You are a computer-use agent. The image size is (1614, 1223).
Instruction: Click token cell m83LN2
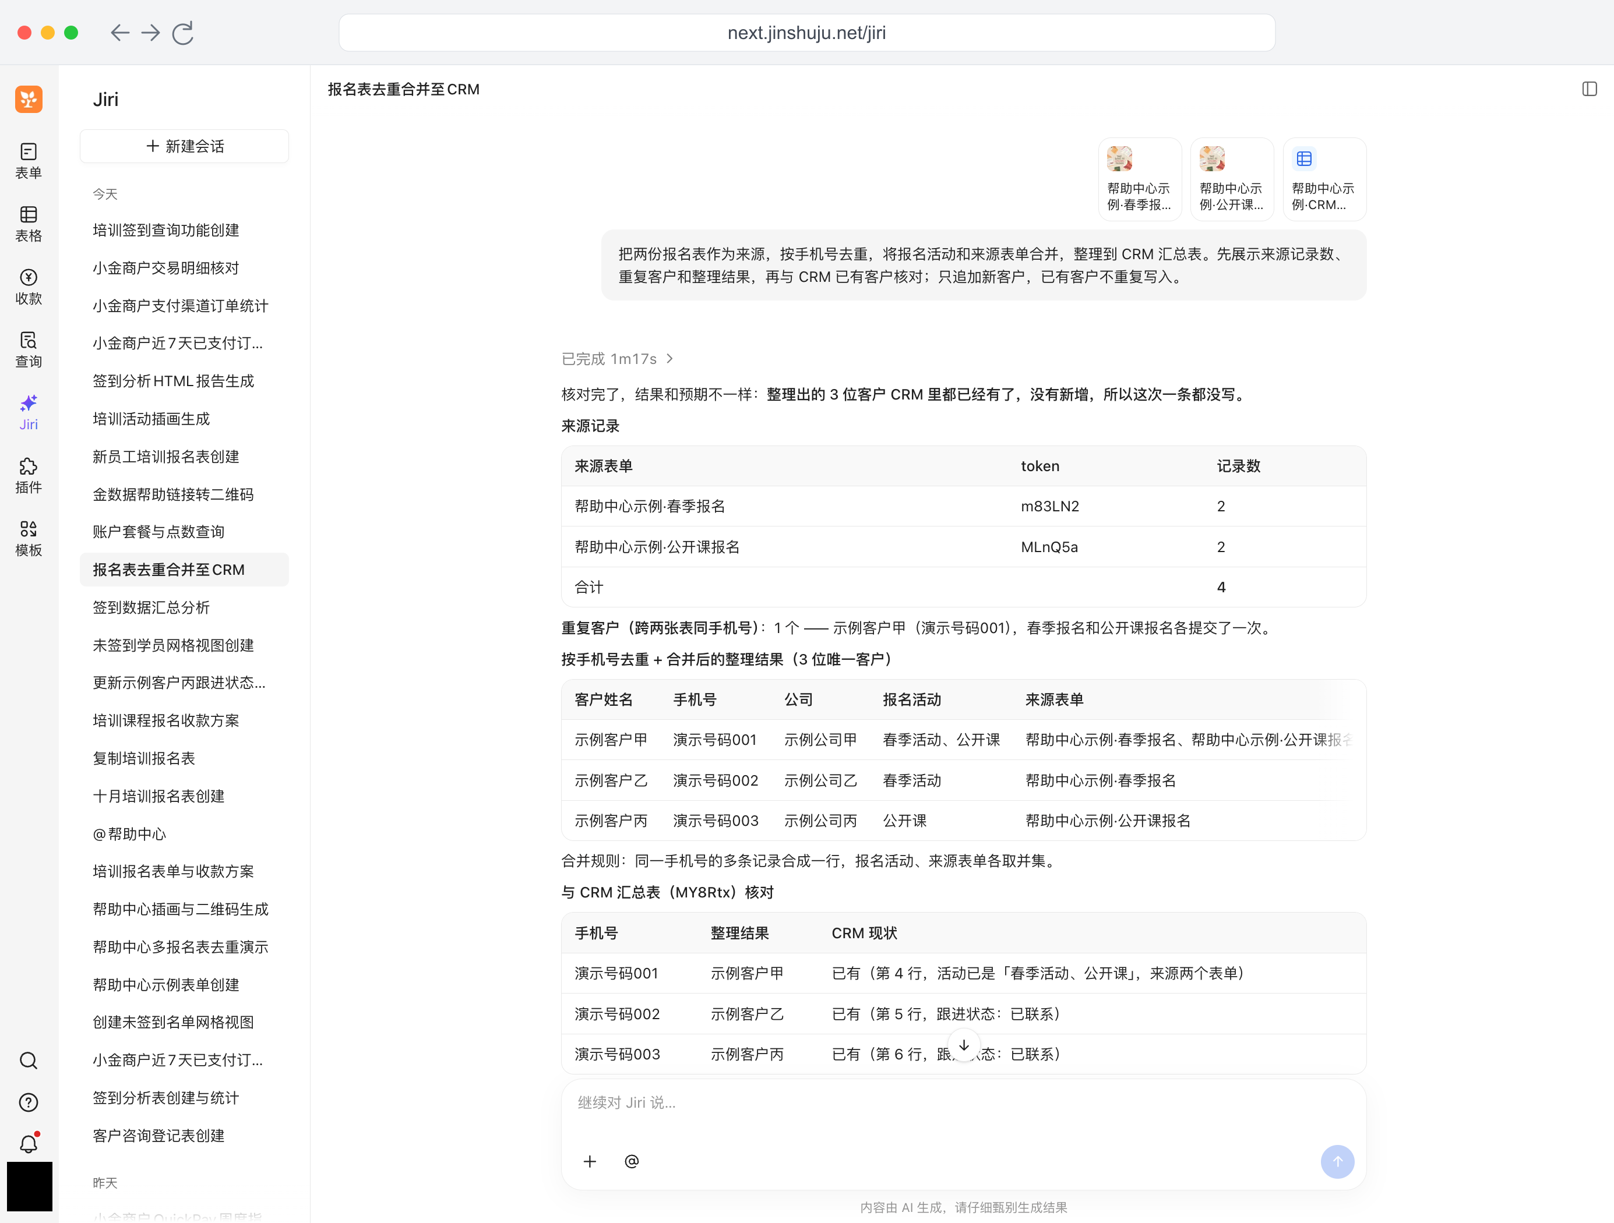1049,506
